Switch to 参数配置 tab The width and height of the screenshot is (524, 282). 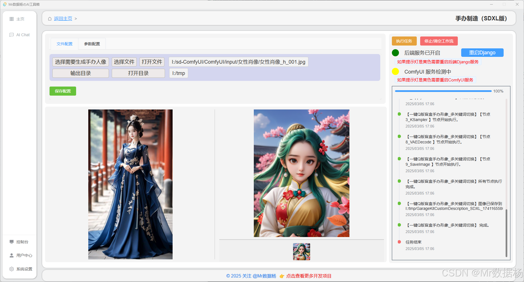[x=92, y=44]
